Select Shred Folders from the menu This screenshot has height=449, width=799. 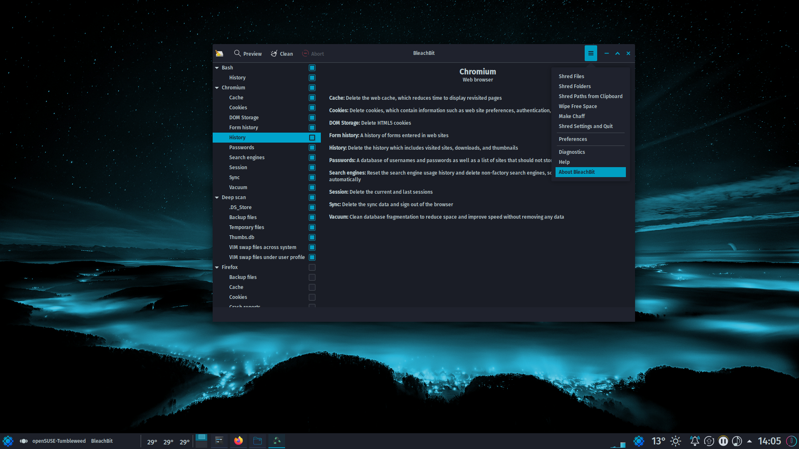[591, 86]
